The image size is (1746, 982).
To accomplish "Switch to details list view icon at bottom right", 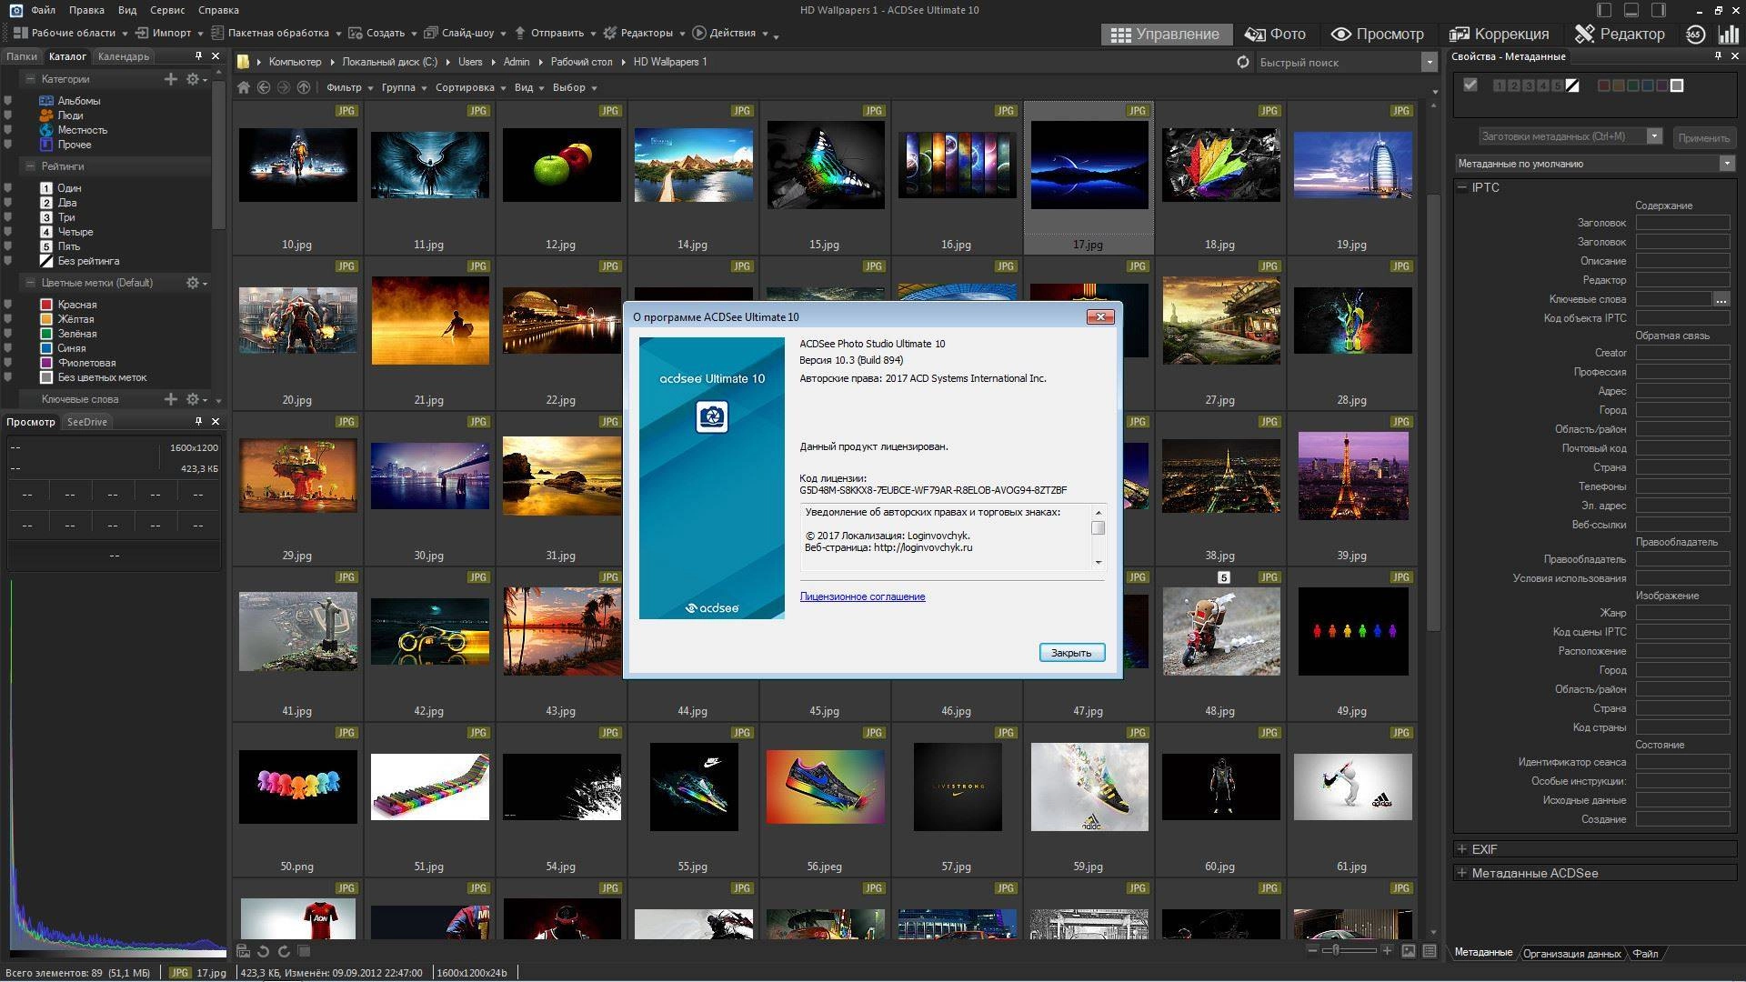I will (1430, 951).
